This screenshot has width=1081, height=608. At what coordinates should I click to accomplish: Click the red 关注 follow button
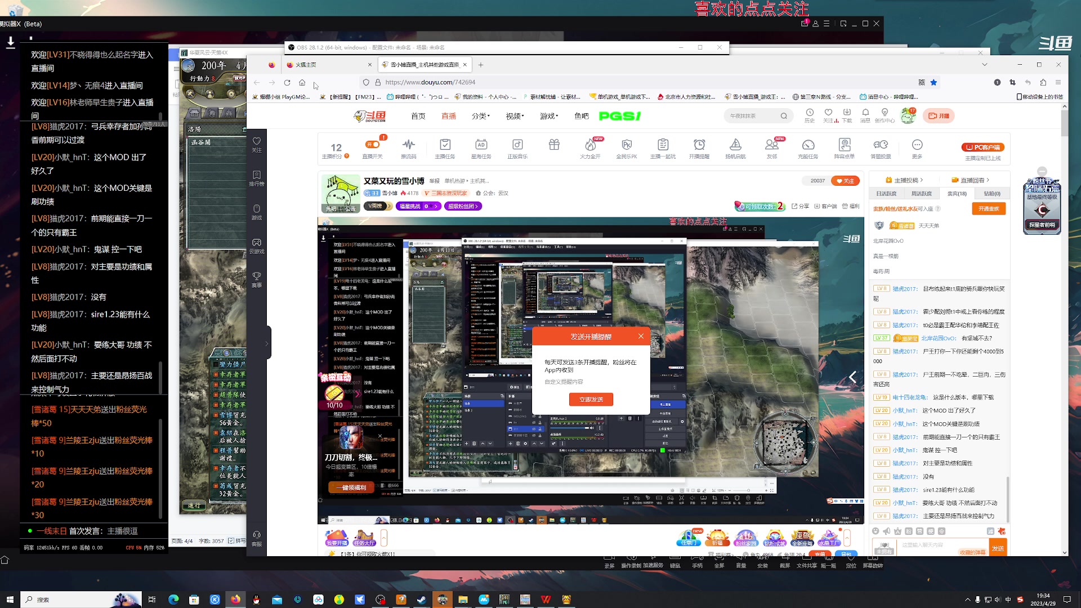(x=846, y=181)
